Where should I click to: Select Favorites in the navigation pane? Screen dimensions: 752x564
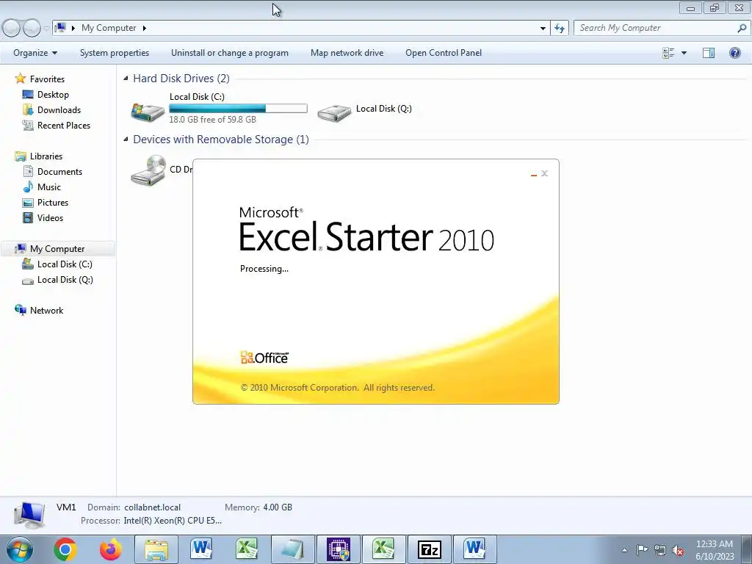tap(46, 79)
